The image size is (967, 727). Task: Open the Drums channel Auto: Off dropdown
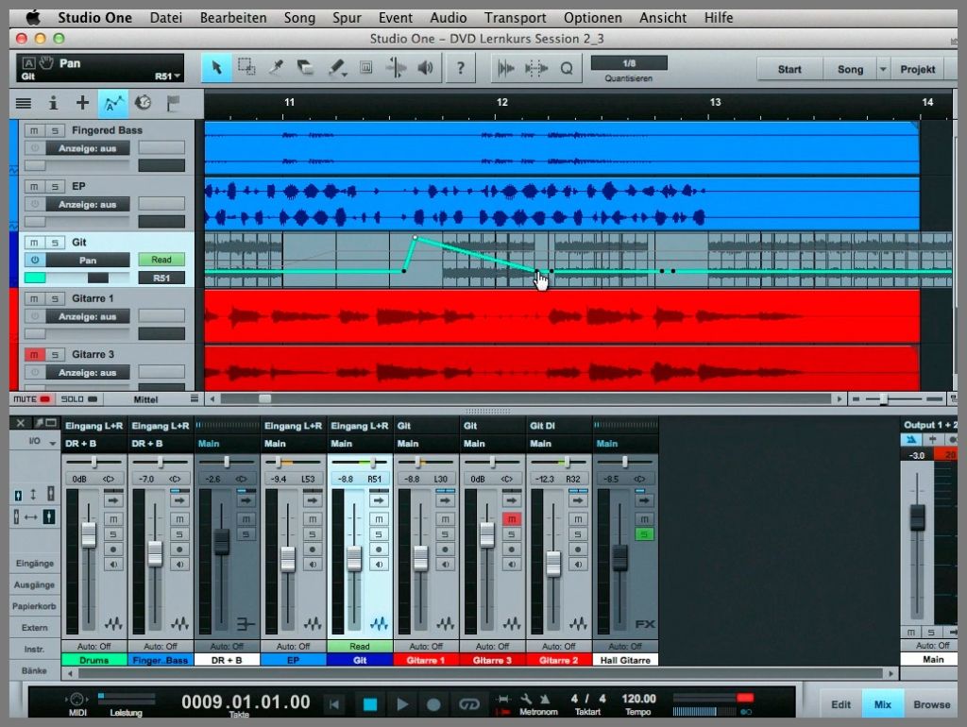(93, 646)
